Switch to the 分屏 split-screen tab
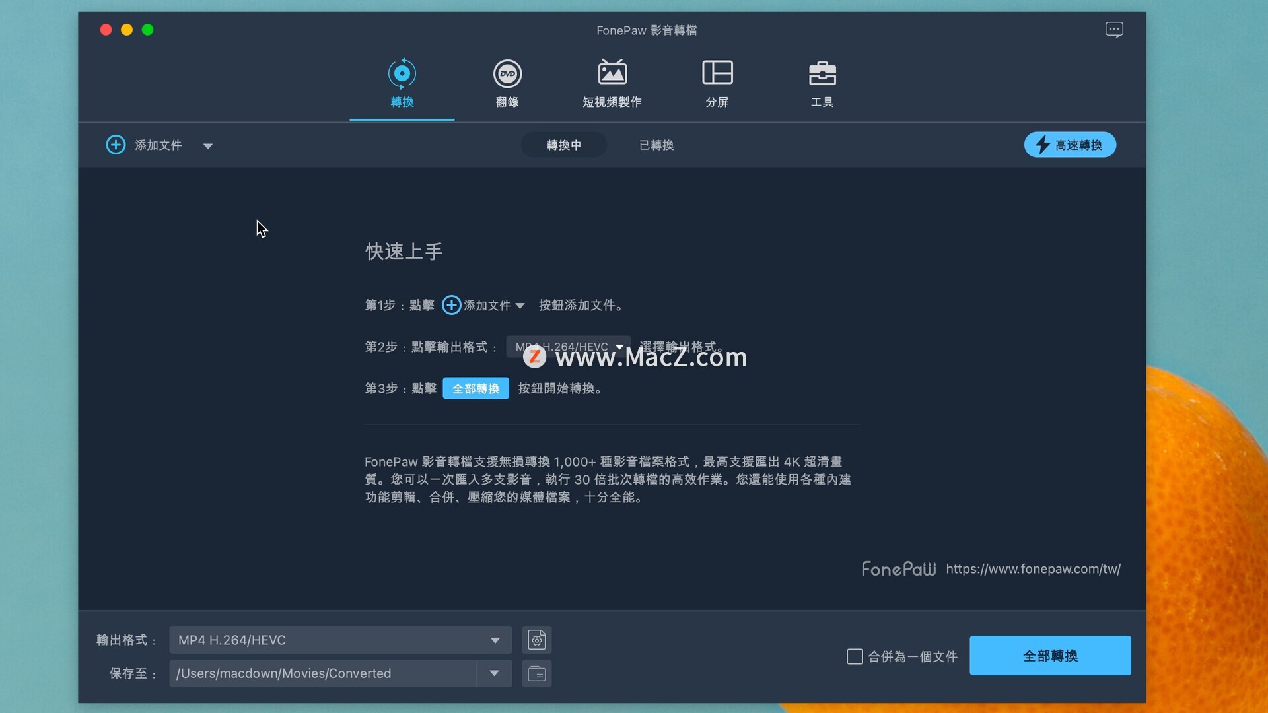 [717, 84]
